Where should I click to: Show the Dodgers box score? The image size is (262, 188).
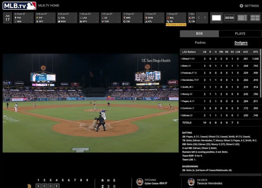point(241,43)
